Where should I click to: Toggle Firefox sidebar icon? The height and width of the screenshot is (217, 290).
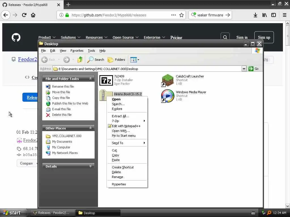274,15
